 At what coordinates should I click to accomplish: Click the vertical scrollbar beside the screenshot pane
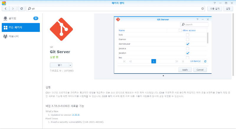[234, 45]
